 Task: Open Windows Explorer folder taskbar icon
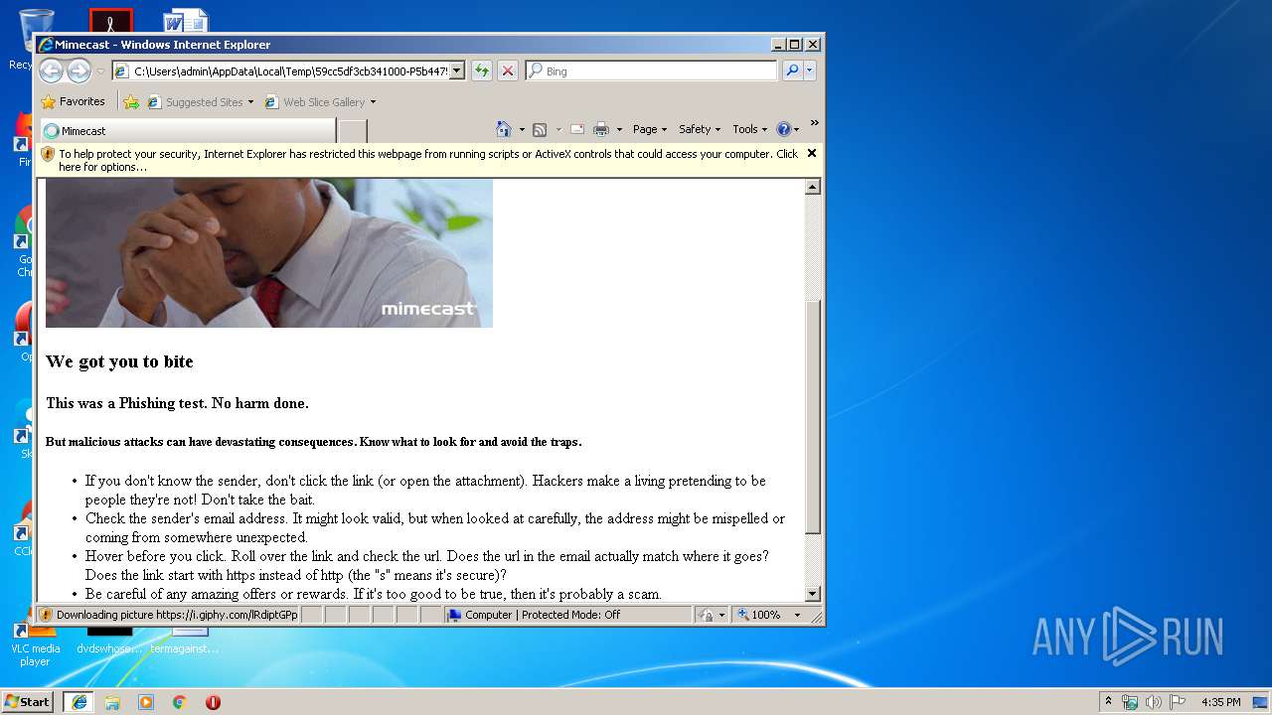click(112, 702)
